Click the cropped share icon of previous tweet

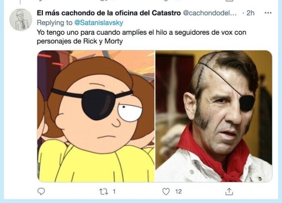(229, 0)
